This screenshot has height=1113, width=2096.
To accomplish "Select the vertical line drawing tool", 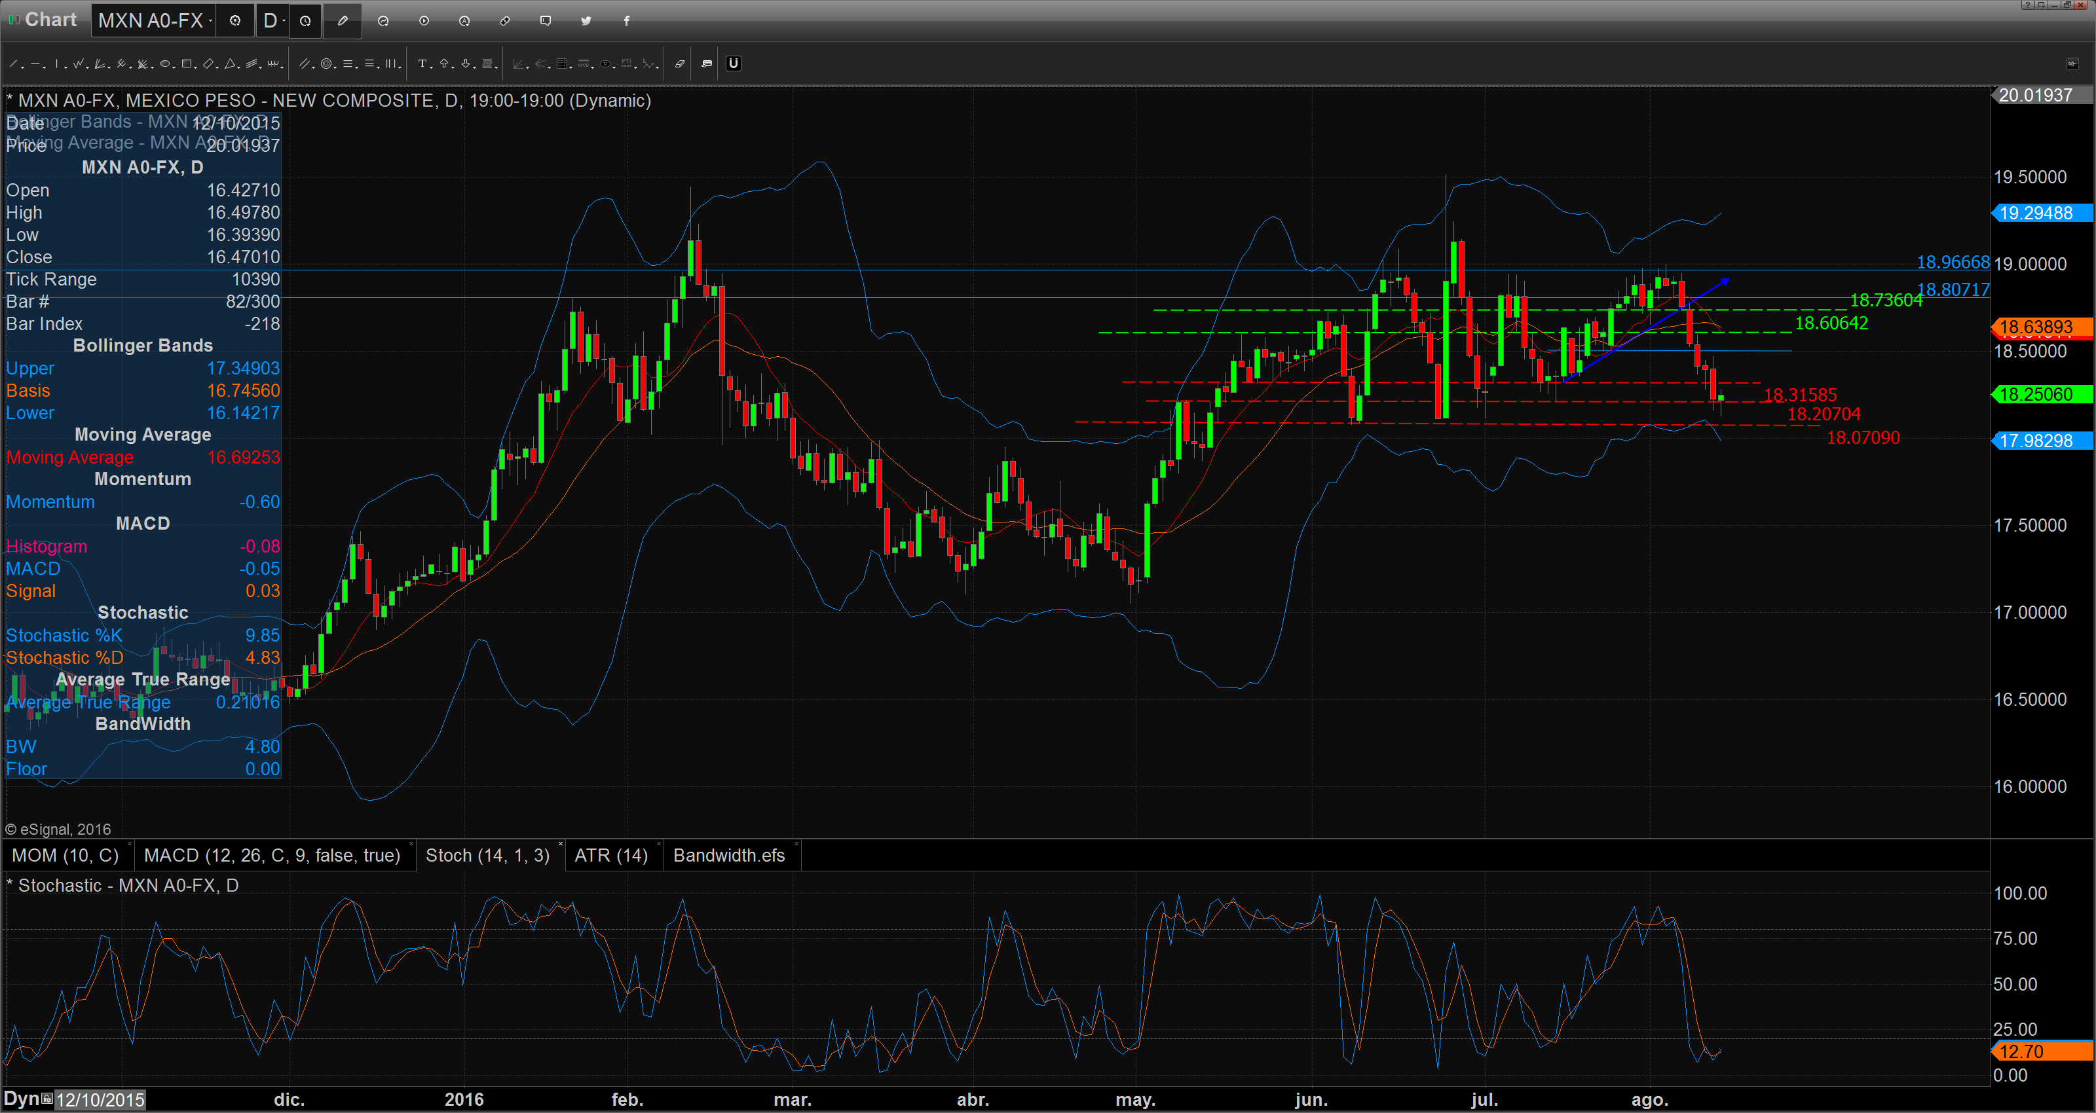I will click(57, 64).
